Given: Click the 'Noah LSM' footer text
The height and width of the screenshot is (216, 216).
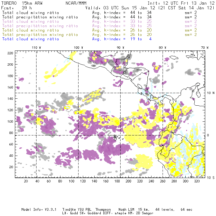Looking at the screenshot, I should pyautogui.click(x=126, y=210).
